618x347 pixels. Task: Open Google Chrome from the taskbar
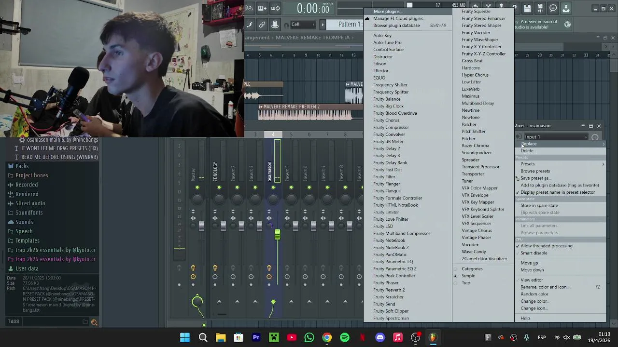[327, 337]
